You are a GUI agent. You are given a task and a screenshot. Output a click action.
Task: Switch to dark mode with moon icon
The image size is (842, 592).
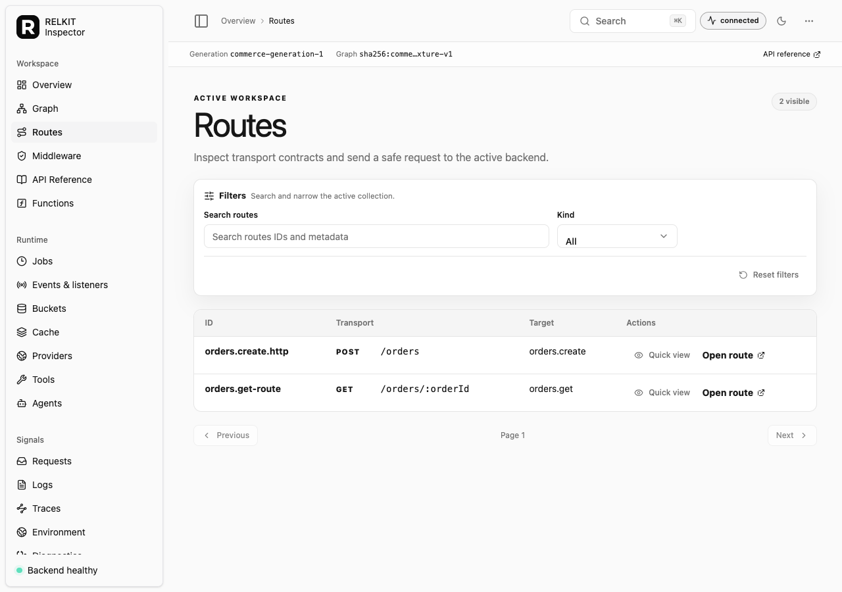tap(781, 21)
